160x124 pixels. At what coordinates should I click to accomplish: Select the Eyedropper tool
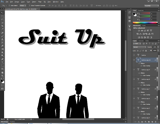pyautogui.click(x=2, y=29)
